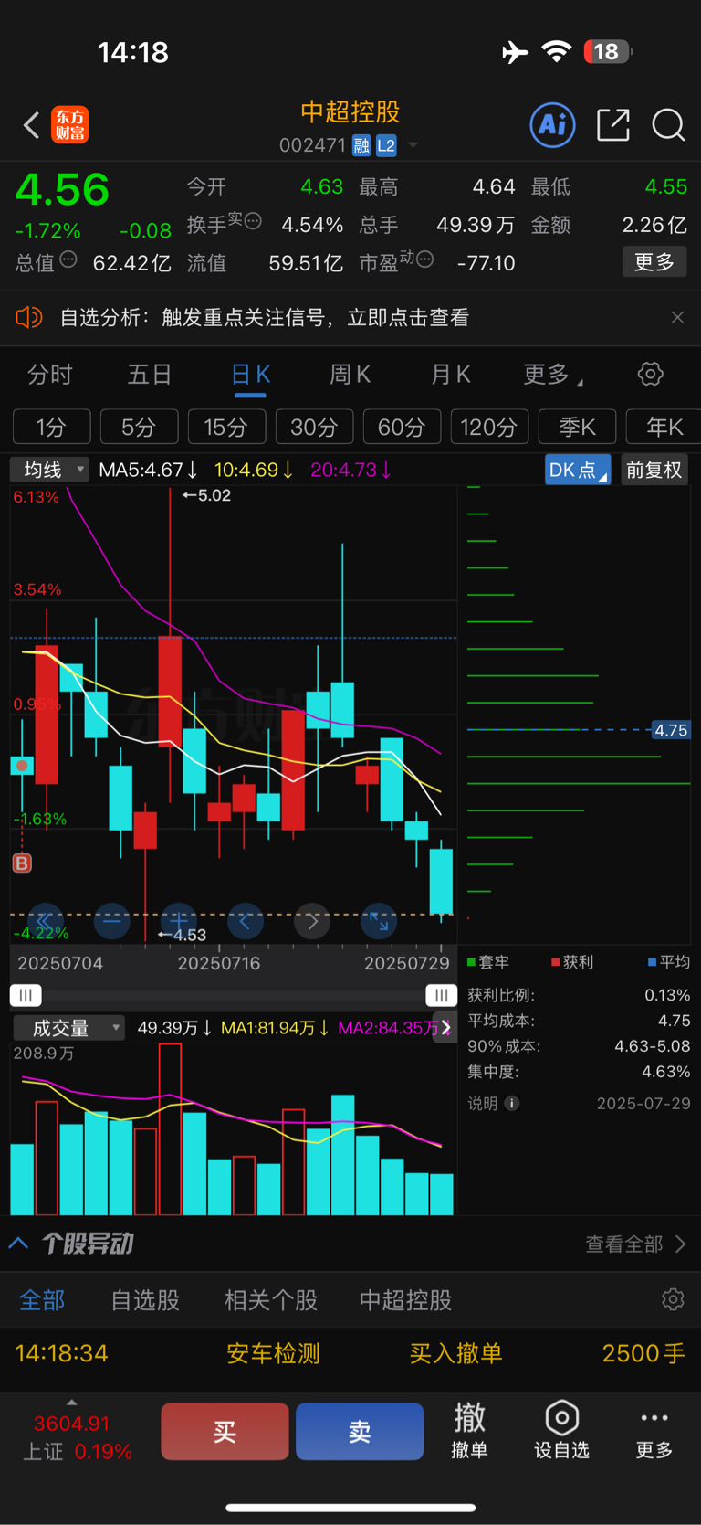The width and height of the screenshot is (701, 1525).
Task: Tap the 东方财富 app logo
Action: tap(70, 125)
